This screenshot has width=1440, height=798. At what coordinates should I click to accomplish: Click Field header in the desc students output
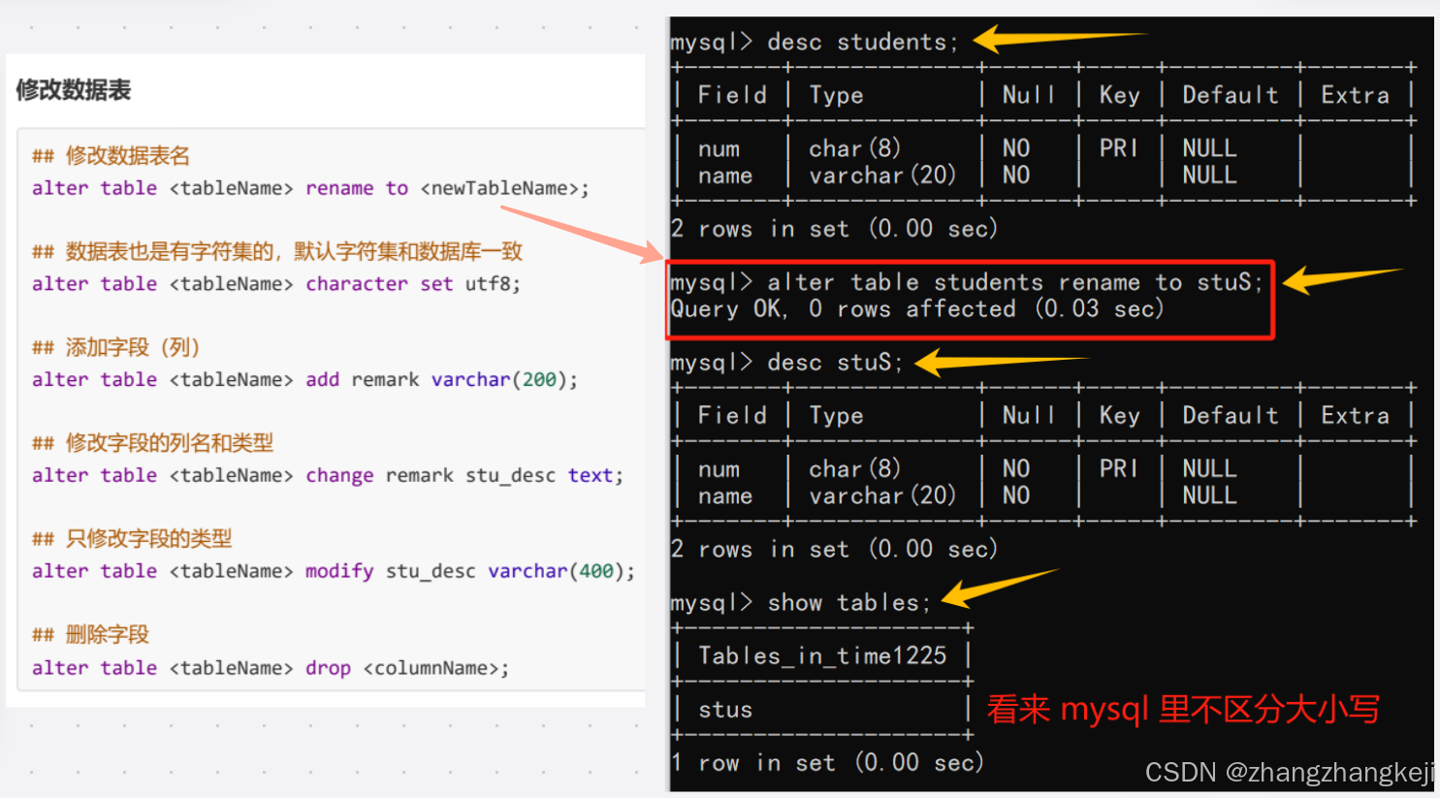tap(732, 95)
